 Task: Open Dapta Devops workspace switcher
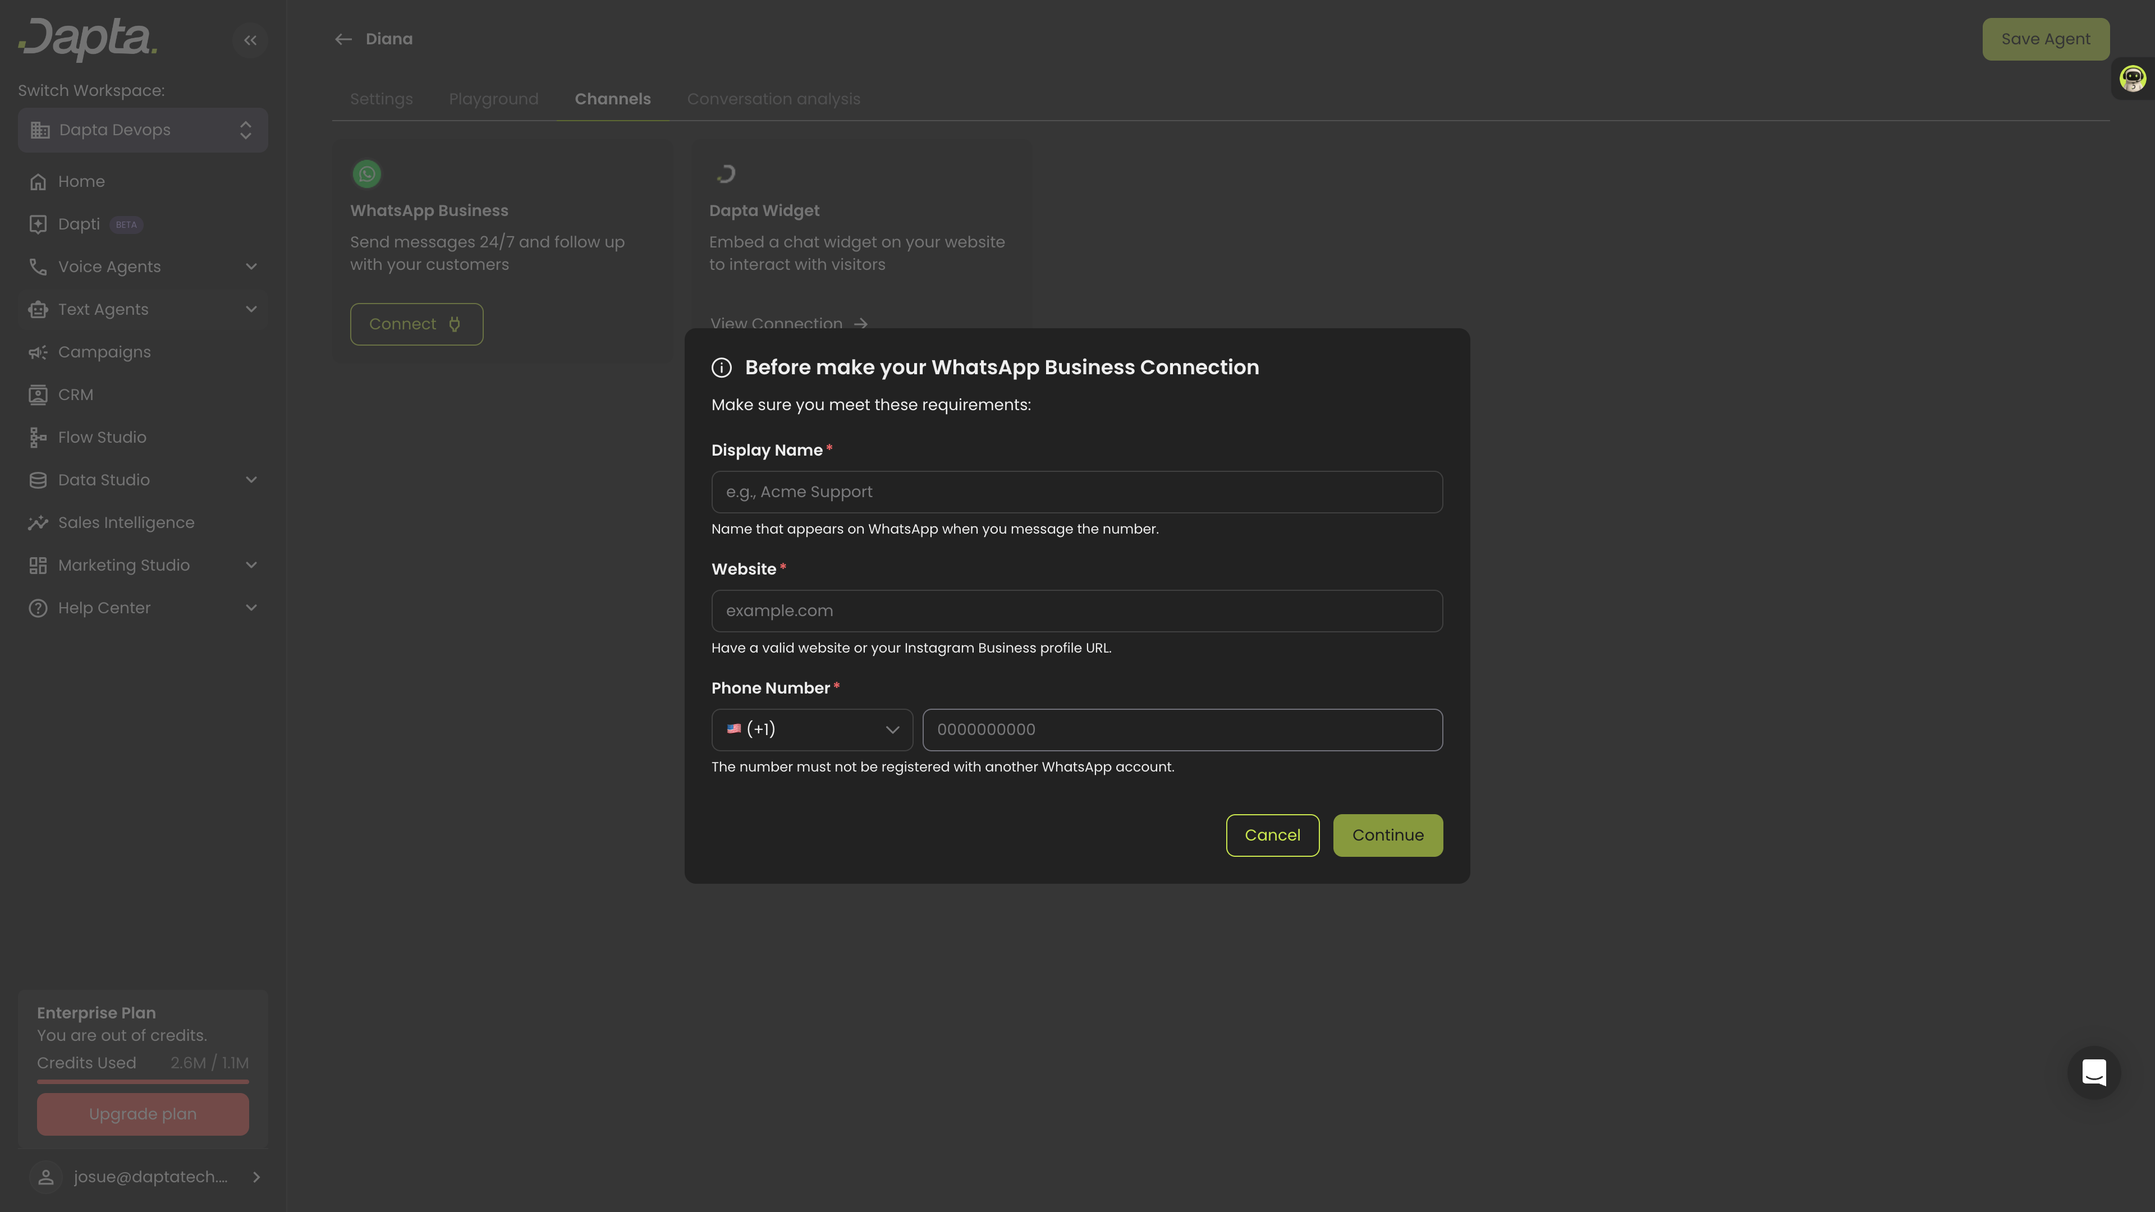click(143, 131)
